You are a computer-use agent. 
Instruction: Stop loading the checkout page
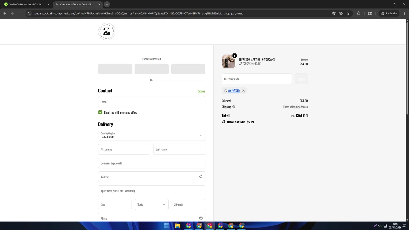pyautogui.click(x=20, y=13)
